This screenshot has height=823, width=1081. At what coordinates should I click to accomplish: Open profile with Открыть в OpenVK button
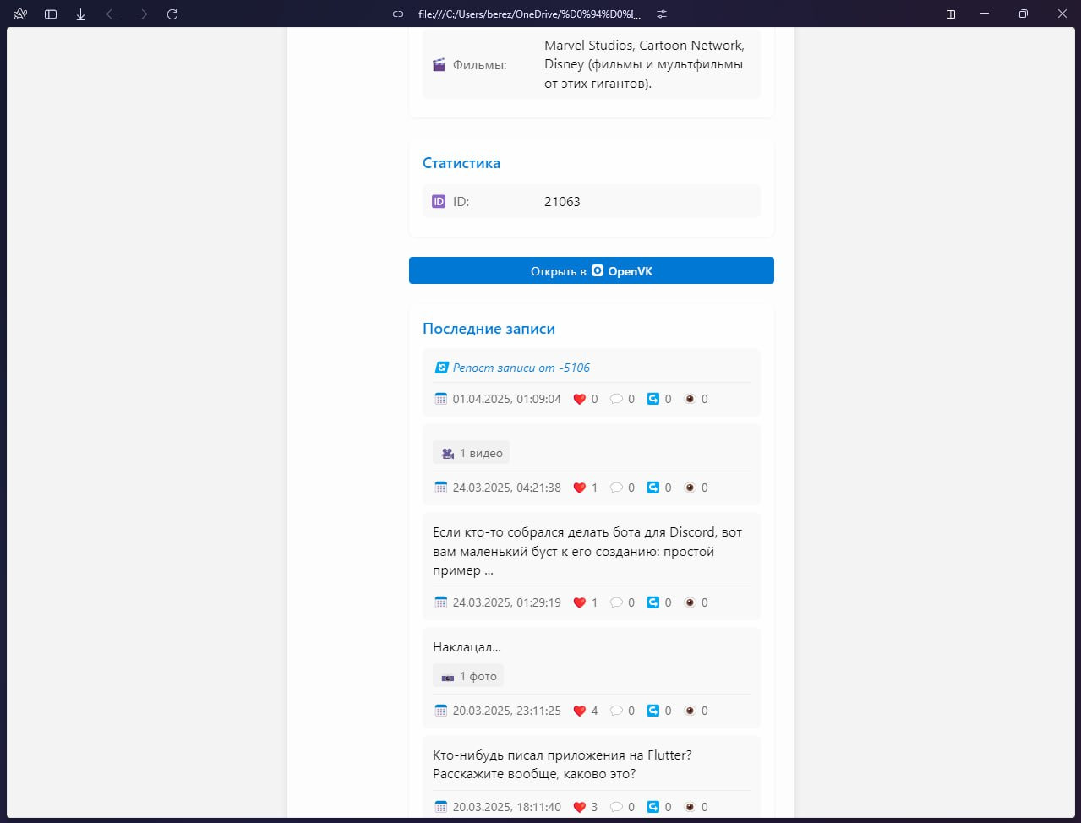click(x=592, y=270)
